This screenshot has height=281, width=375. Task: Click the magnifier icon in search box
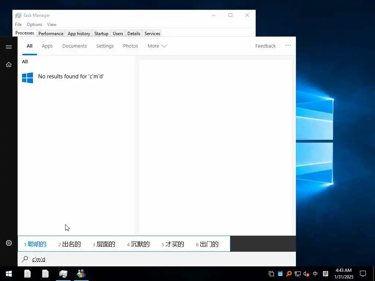pos(25,259)
